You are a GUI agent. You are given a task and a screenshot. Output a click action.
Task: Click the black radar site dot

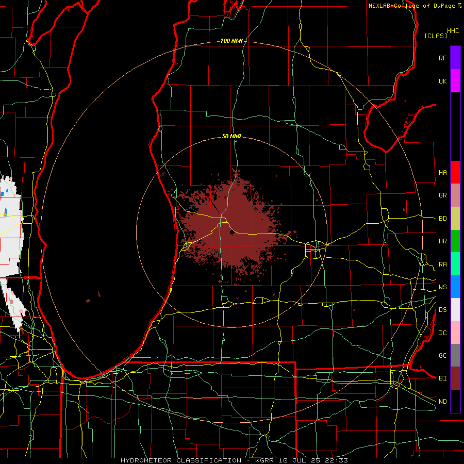point(232,233)
